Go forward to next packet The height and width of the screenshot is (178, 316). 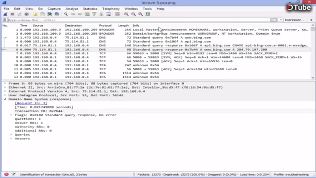click(80, 14)
